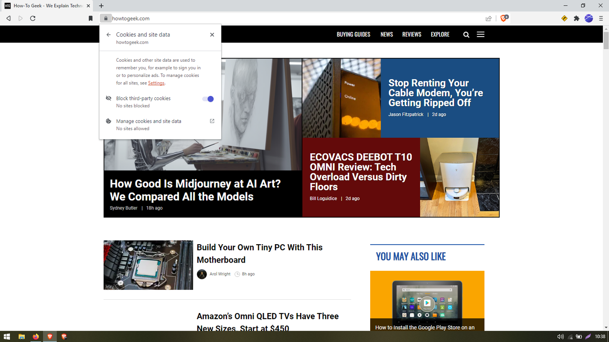Launch Firefox from the taskbar
Screen dimensions: 609x342
[35, 337]
